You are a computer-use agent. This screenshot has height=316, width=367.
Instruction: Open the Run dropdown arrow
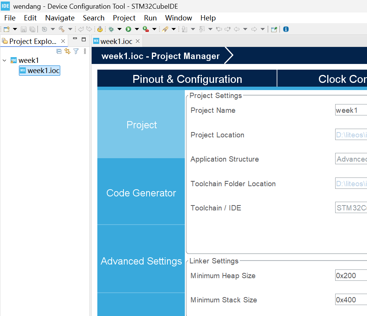137,29
